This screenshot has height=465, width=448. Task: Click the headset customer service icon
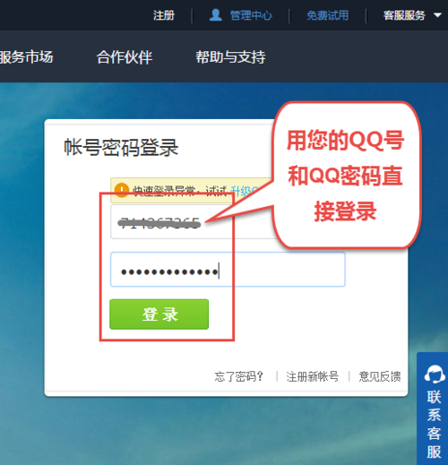(435, 374)
